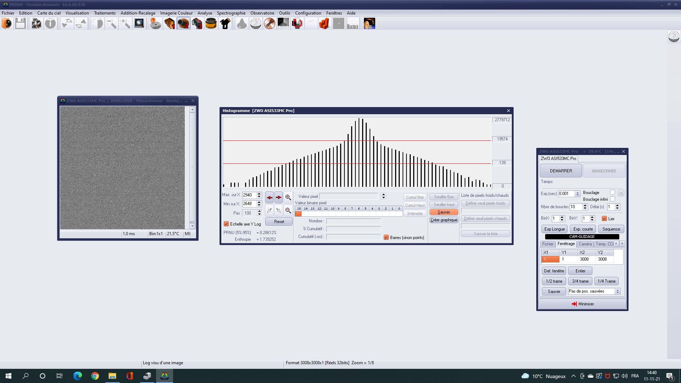Image resolution: width=681 pixels, height=383 pixels.
Task: Enable the Bouclage infini checkbox
Action: point(613,199)
